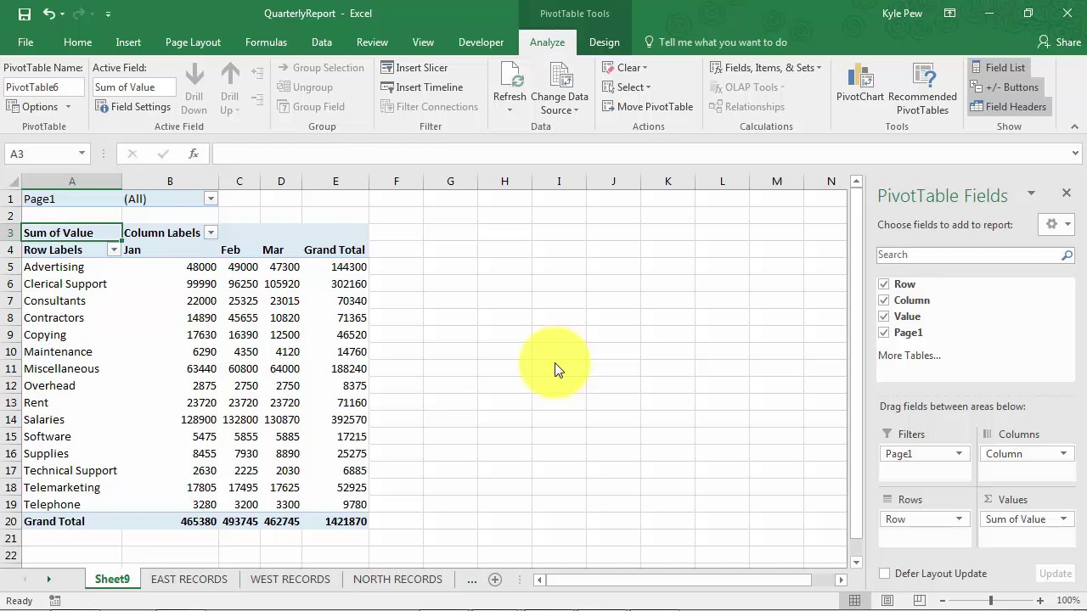
Task: Switch to the Design ribbon tab
Action: (604, 42)
